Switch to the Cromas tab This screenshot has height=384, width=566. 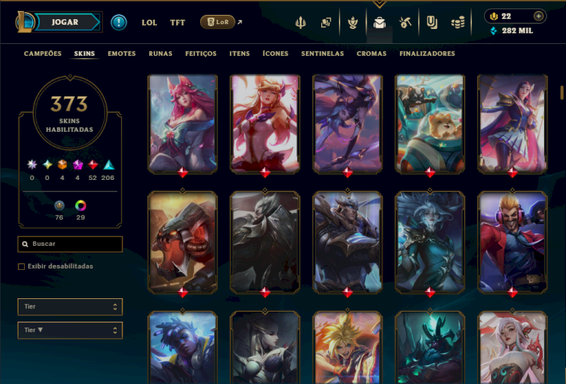tap(371, 54)
